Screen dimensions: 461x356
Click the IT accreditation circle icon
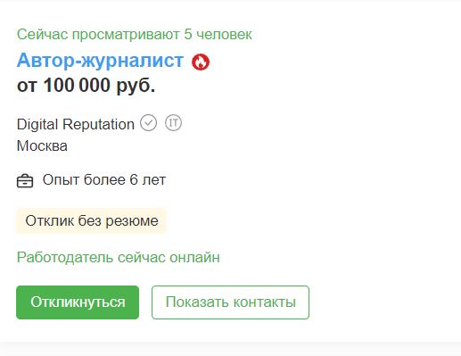(173, 123)
